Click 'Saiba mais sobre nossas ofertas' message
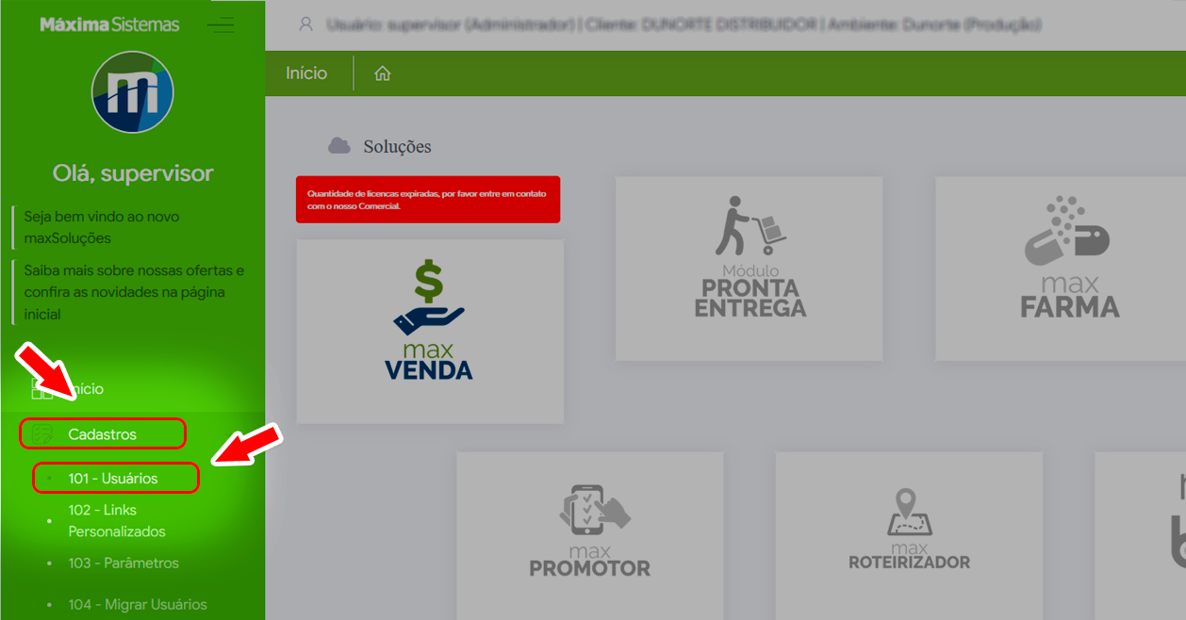The image size is (1186, 620). point(134,292)
